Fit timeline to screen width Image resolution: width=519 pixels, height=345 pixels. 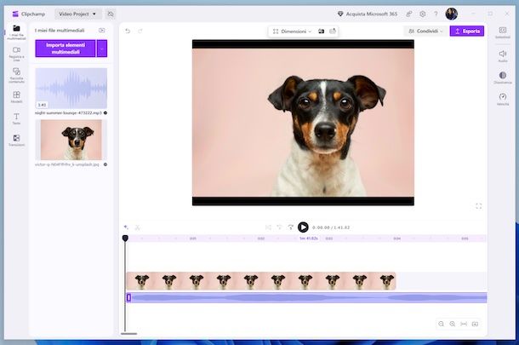click(x=464, y=324)
